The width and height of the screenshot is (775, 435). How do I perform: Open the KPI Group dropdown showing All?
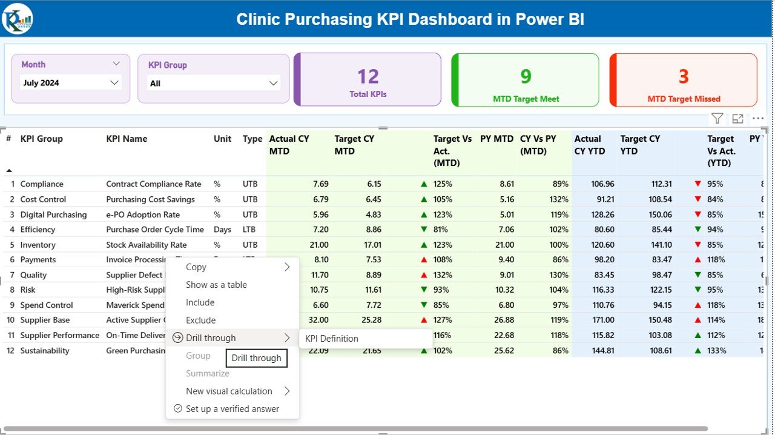tap(214, 83)
